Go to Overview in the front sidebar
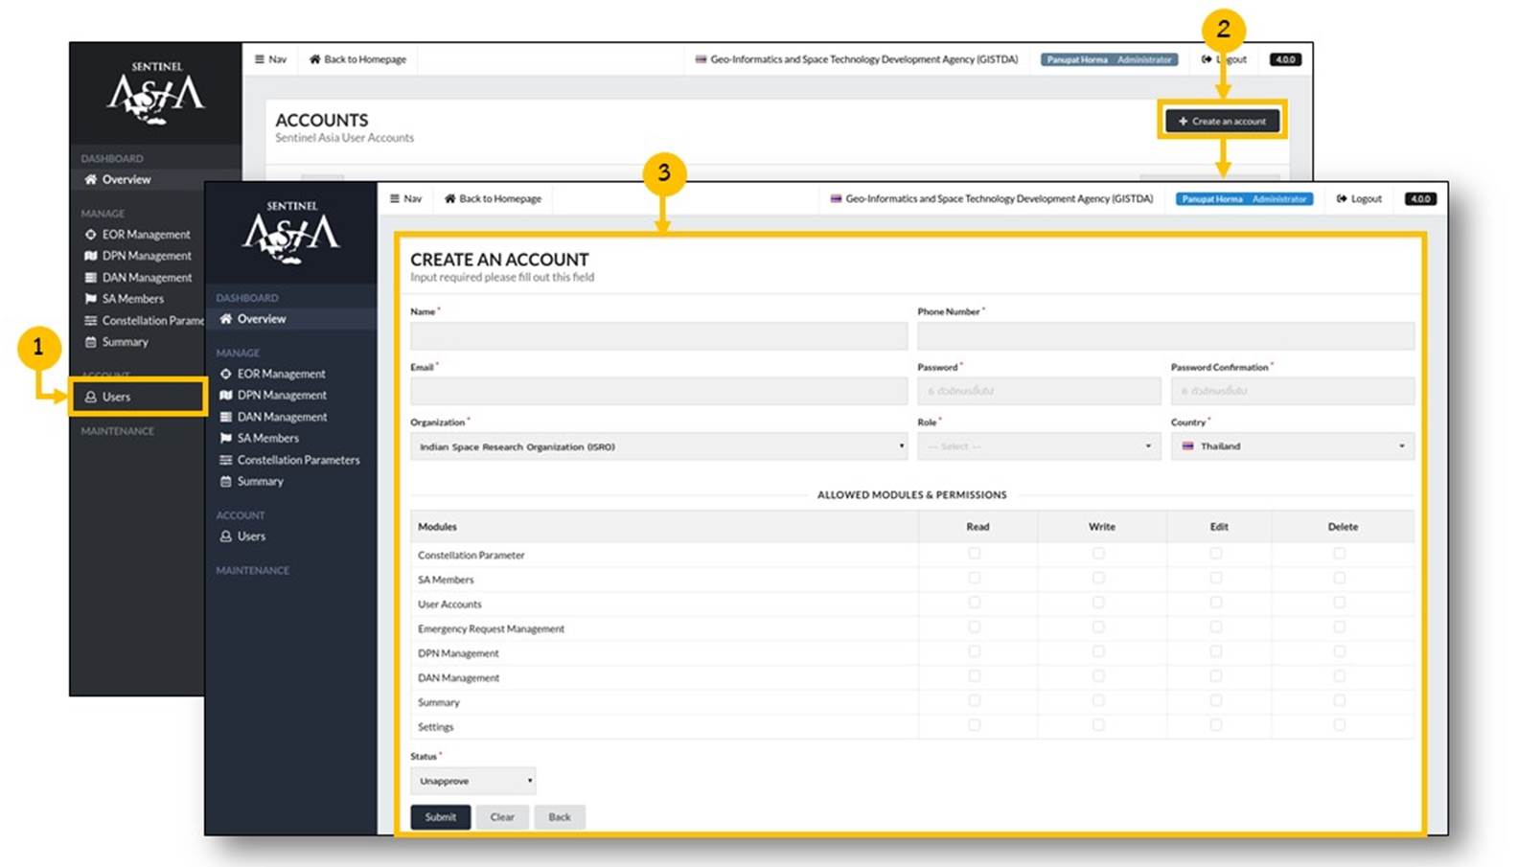Screen dimensions: 1518x867 pos(261,319)
